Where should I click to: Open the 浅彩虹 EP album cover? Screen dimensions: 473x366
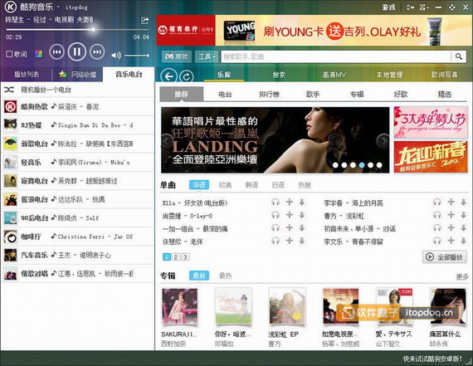287,306
